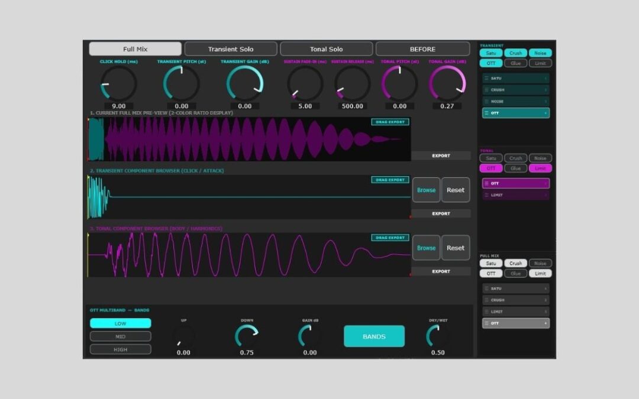Reset the tonal component
This screenshot has height=399, width=639.
pyautogui.click(x=455, y=248)
